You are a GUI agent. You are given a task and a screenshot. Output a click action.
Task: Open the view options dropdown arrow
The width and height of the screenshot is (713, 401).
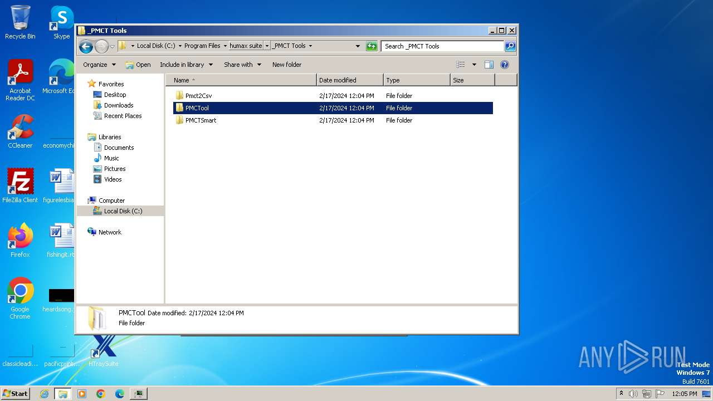click(474, 65)
